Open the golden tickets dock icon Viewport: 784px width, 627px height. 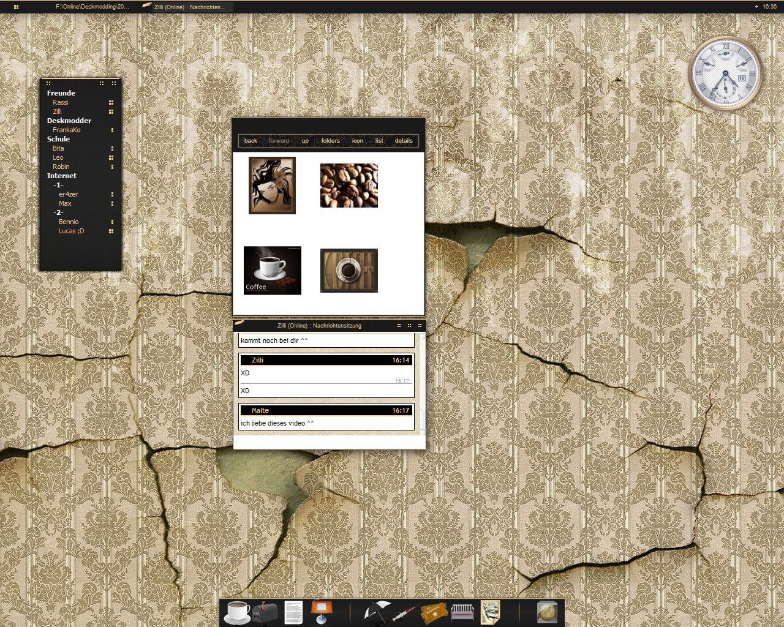pos(434,612)
